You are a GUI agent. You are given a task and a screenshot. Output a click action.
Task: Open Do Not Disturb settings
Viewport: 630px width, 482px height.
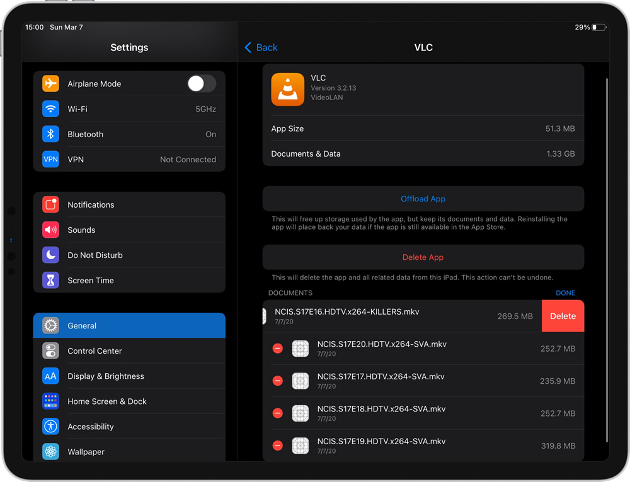[x=129, y=255]
